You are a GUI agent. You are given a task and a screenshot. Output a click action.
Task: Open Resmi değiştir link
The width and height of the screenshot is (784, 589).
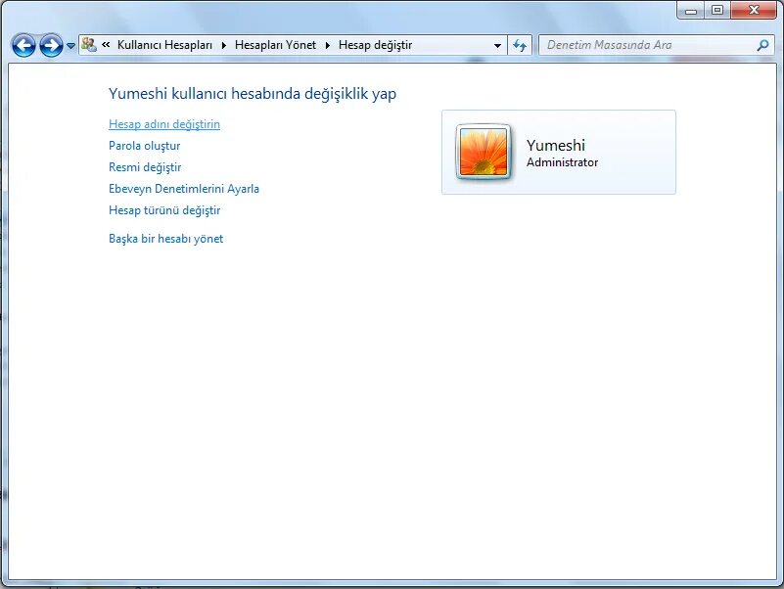(x=145, y=167)
